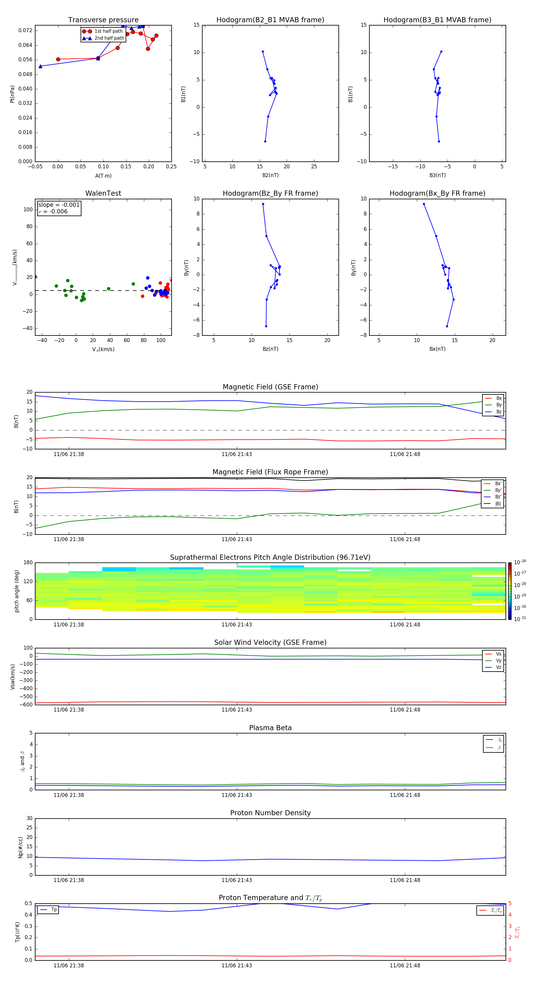Click the By legend entry in GSE magnetic field
541x992 pixels.
point(493,405)
